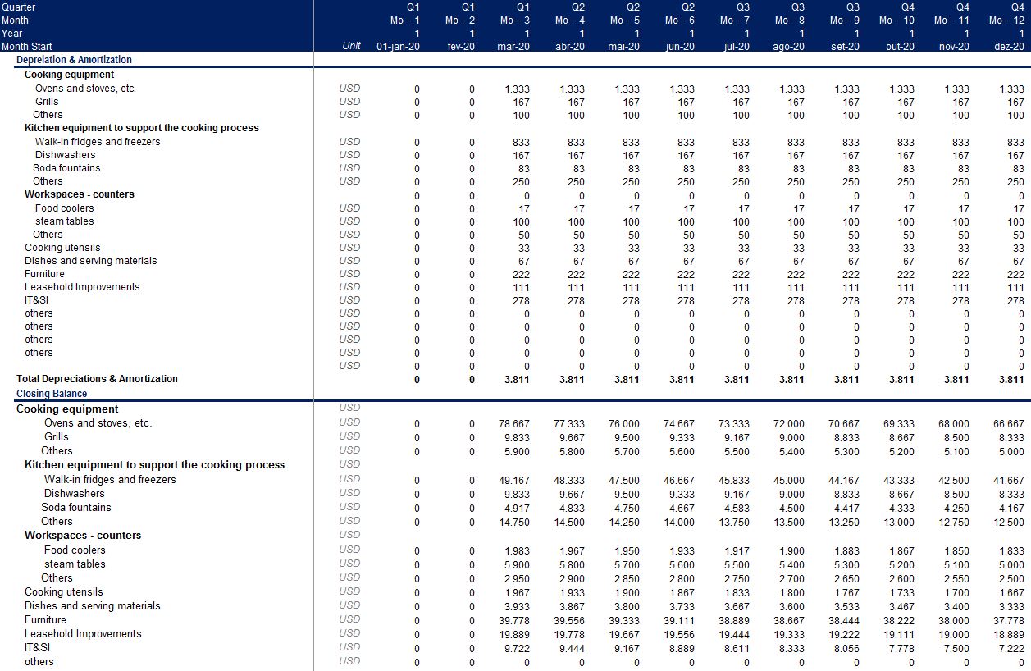This screenshot has width=1031, height=671.
Task: Select the 111 Leasehold depreciation under jun-20
Action: pos(686,287)
